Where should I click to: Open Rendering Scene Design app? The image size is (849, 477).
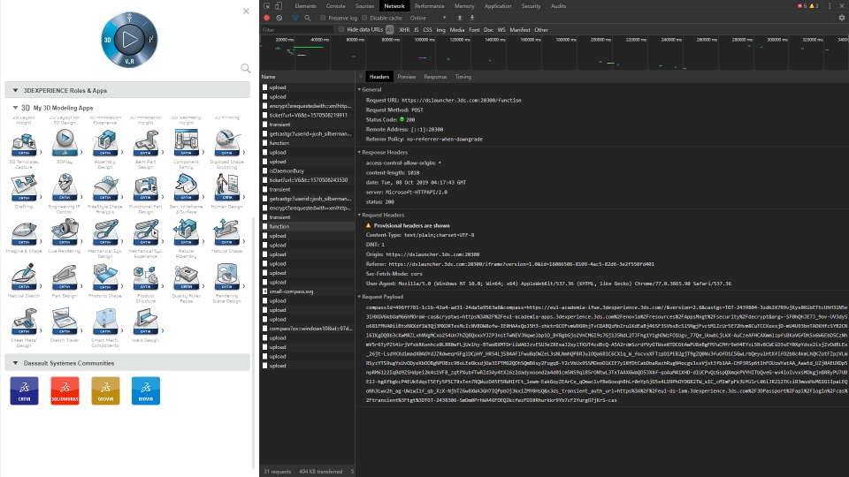(227, 277)
